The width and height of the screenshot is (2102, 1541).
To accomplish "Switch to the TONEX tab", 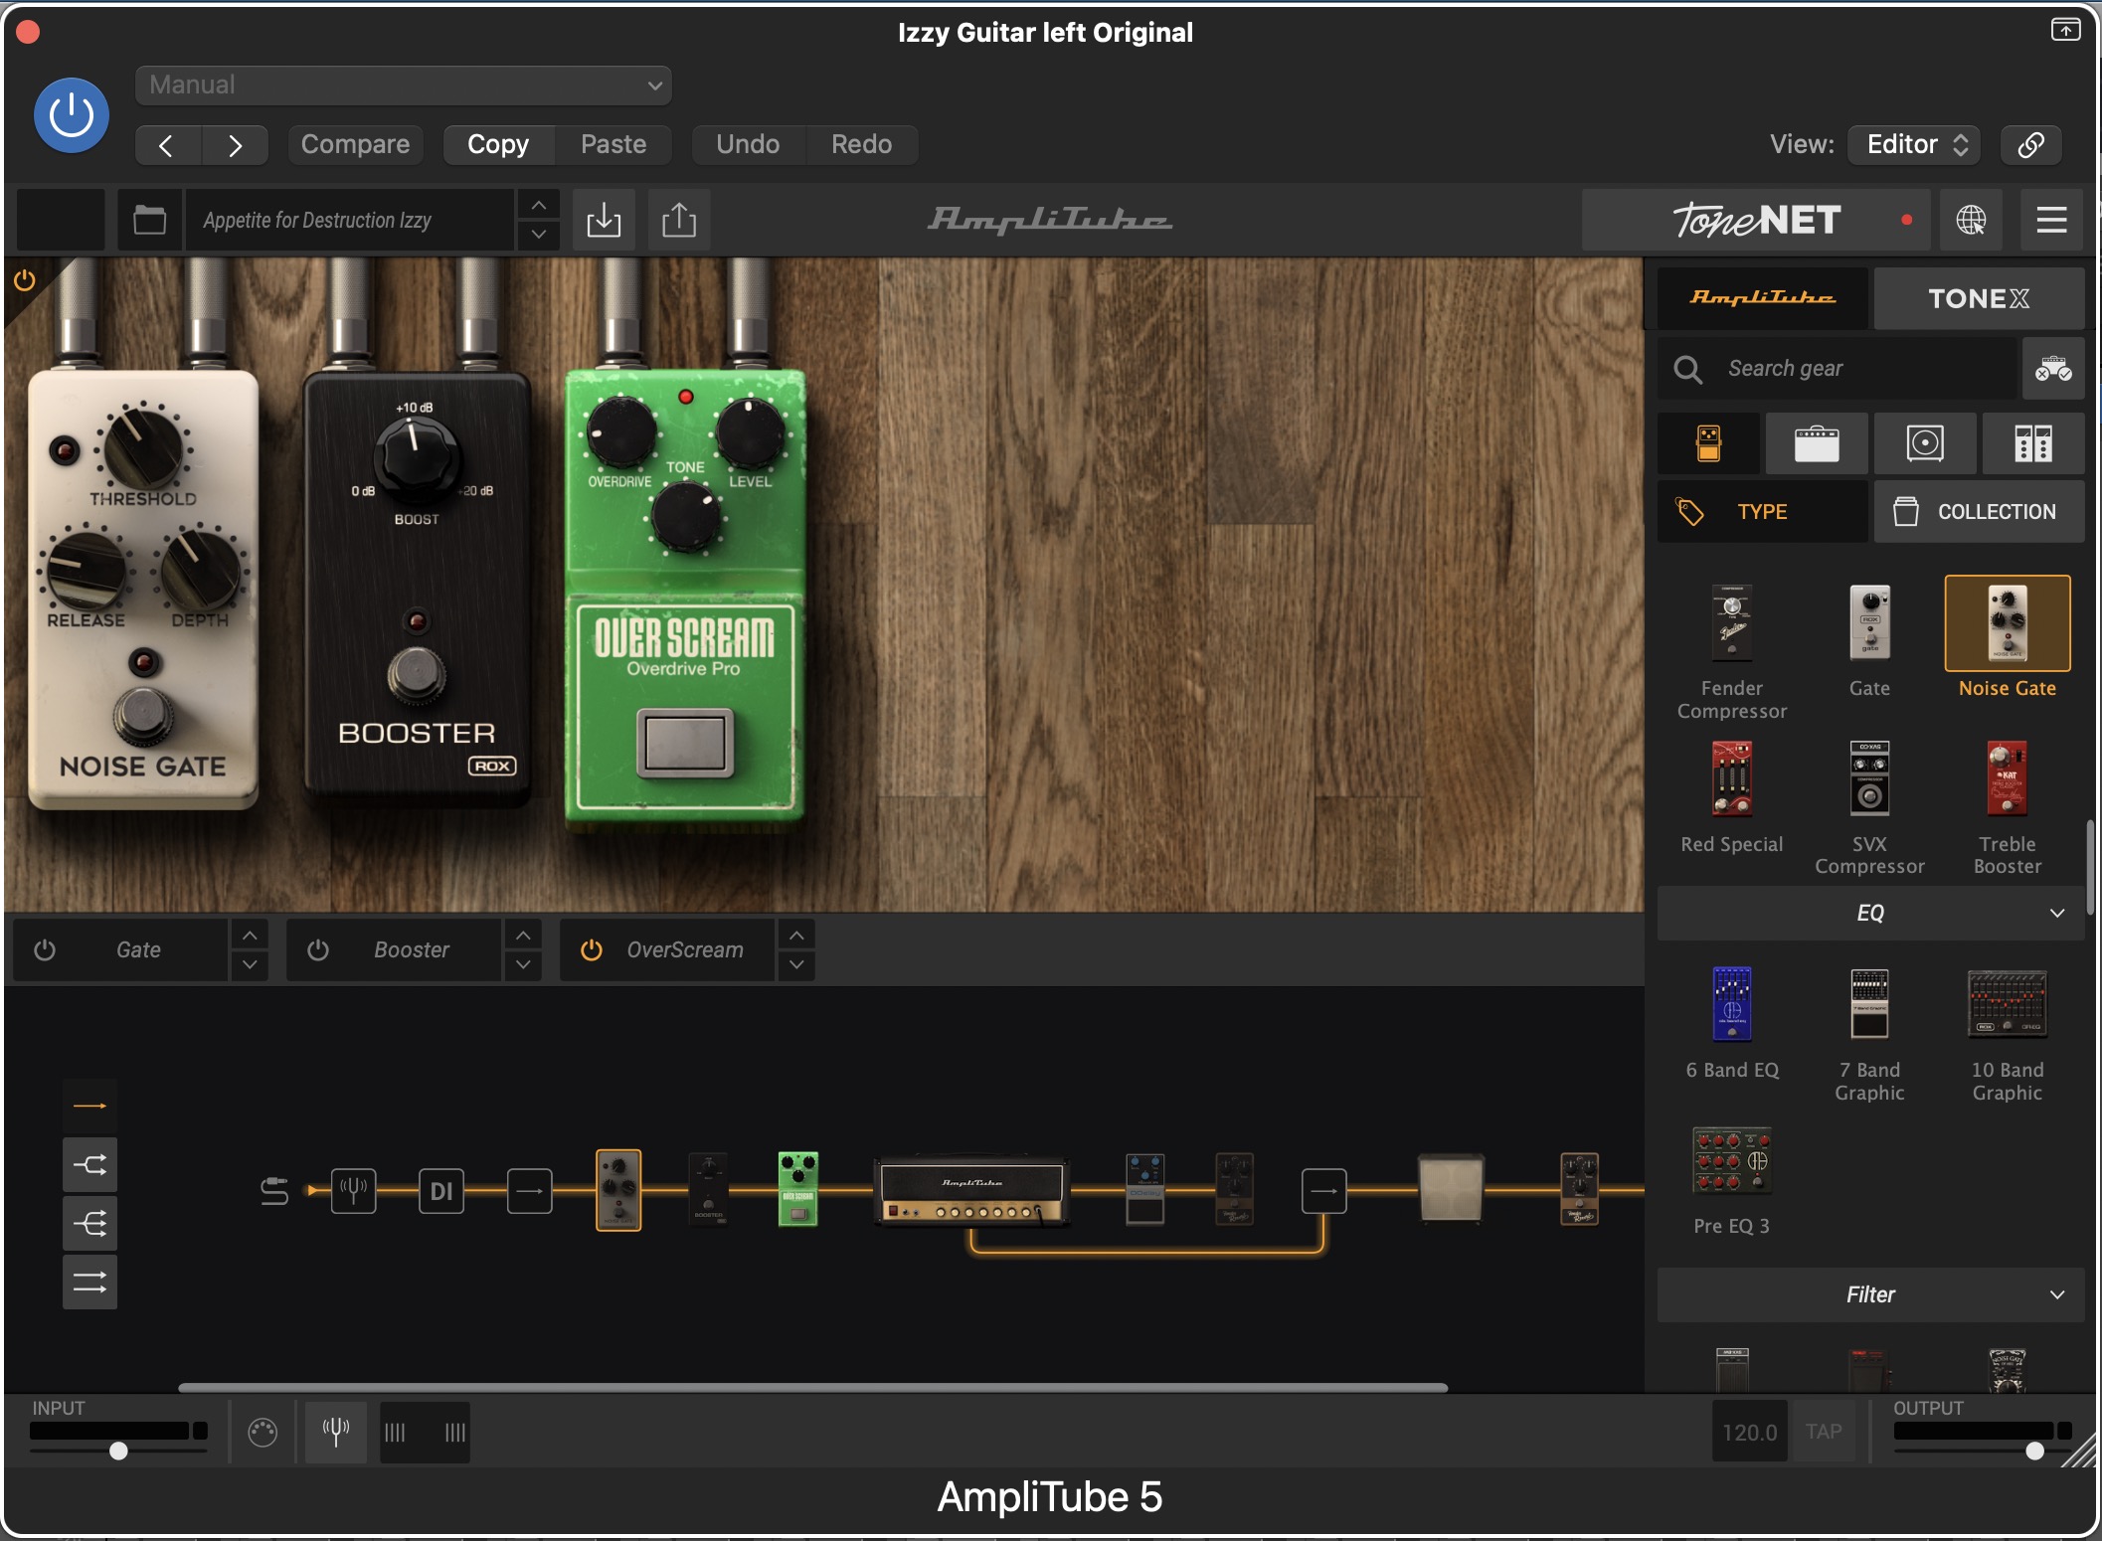I will pos(1978,298).
